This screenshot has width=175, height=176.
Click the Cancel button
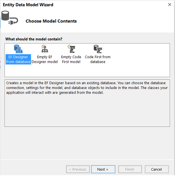click(157, 169)
